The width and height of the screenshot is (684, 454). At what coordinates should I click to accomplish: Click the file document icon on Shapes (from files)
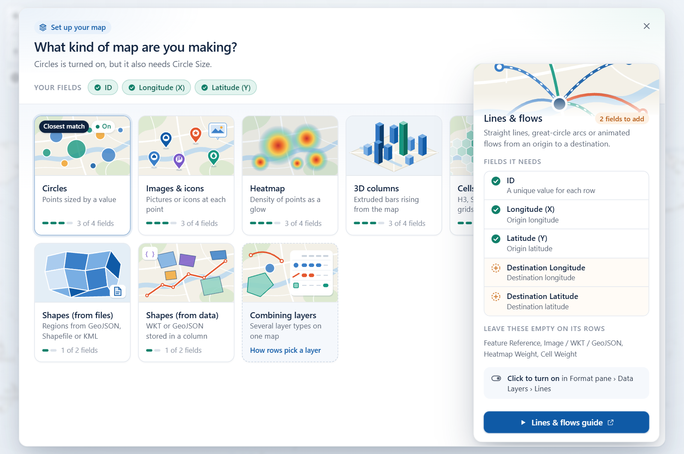tap(118, 291)
